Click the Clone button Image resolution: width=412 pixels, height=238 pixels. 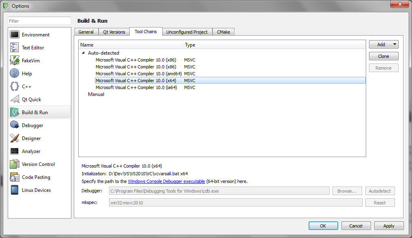[x=384, y=56]
